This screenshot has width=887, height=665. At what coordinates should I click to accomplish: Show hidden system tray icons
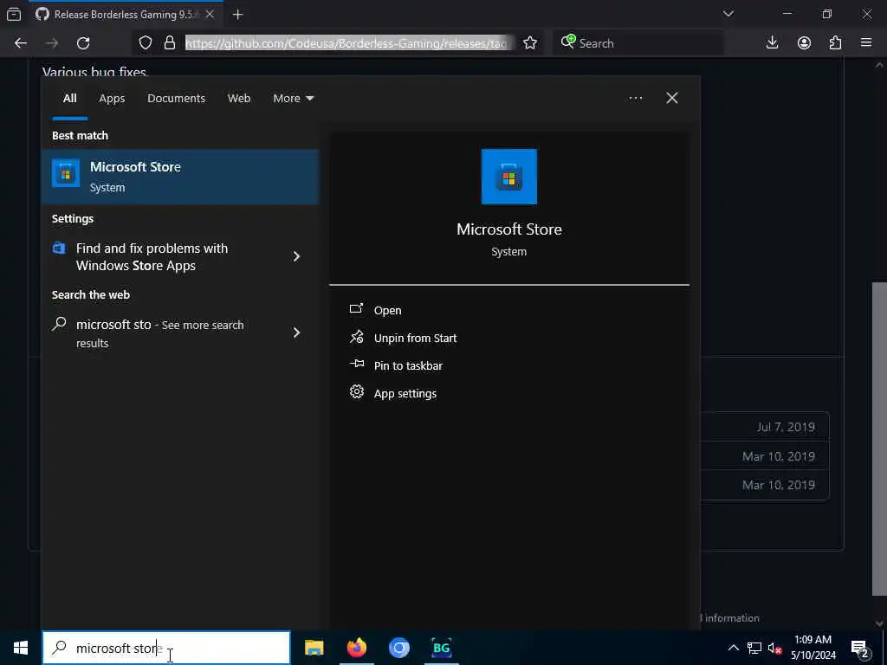pos(733,648)
